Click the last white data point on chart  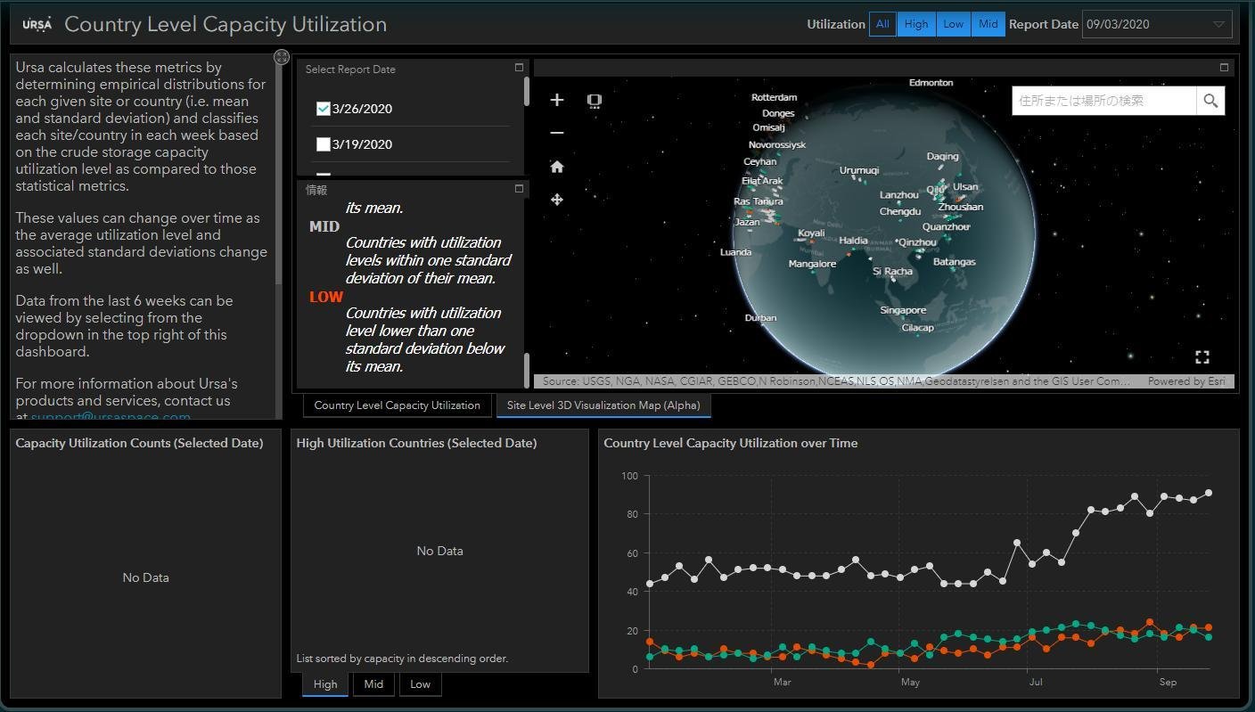coord(1209,493)
